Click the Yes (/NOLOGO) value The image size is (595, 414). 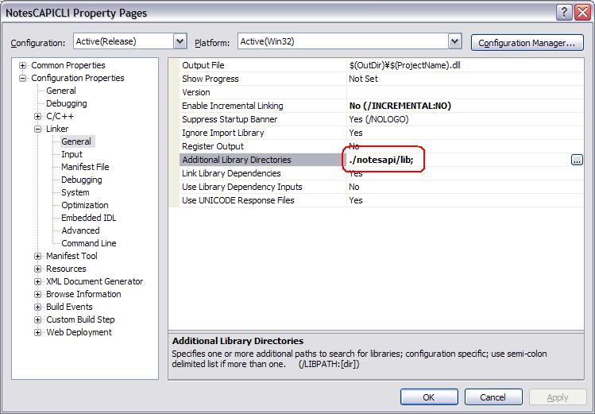378,119
